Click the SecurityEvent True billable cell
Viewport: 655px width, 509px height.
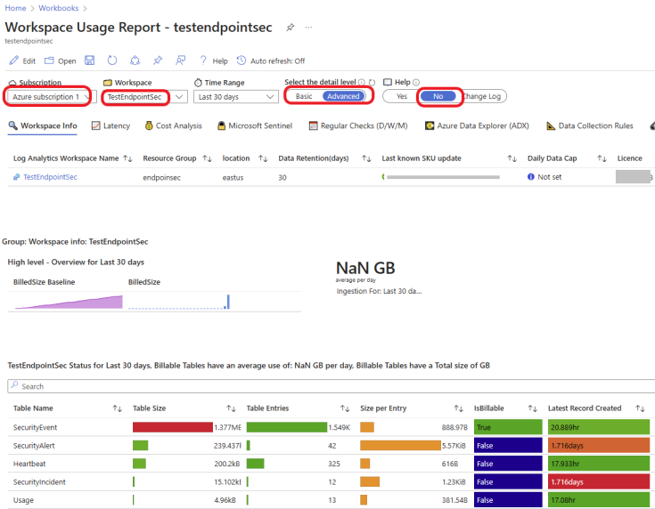(x=508, y=427)
